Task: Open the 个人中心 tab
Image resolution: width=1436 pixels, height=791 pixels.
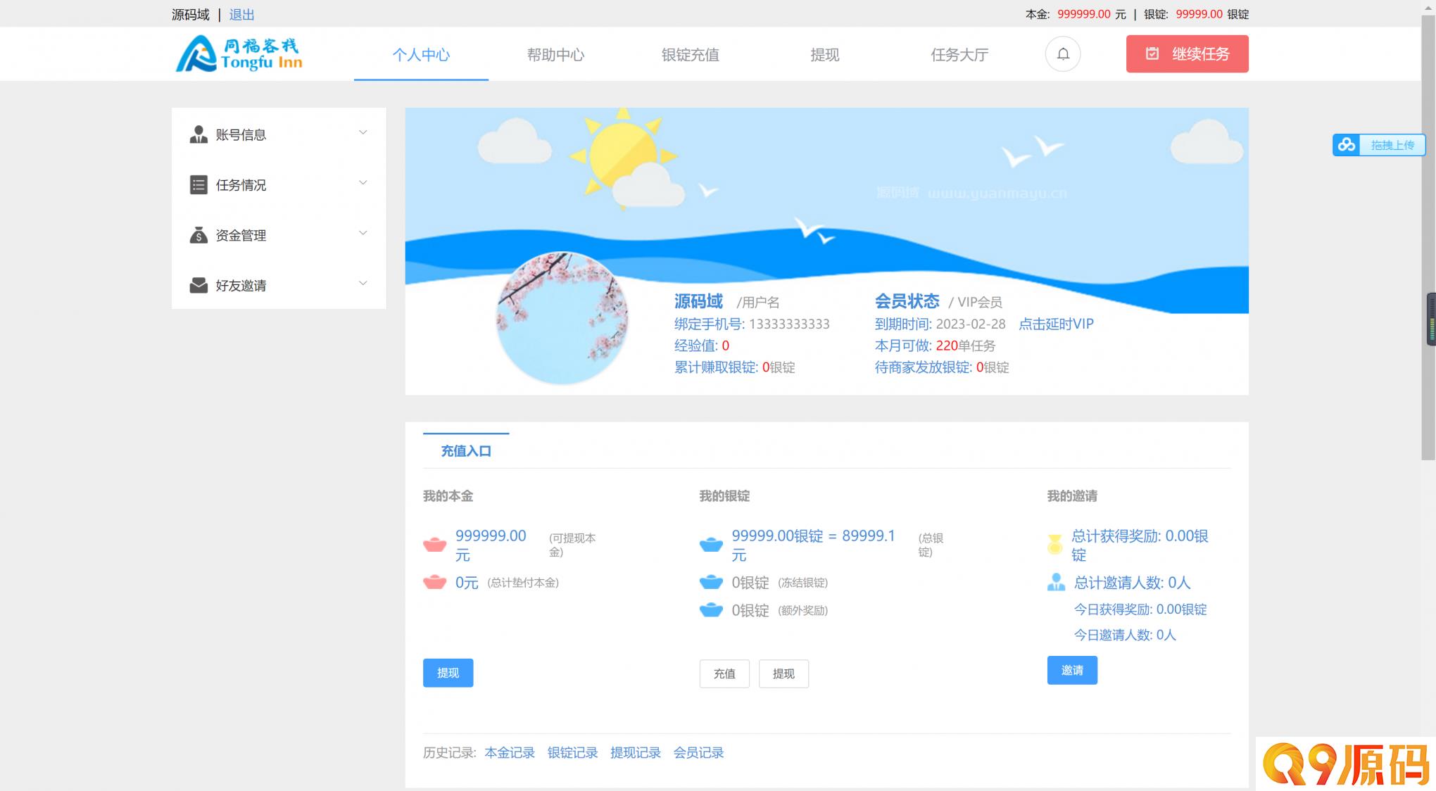Action: (421, 55)
